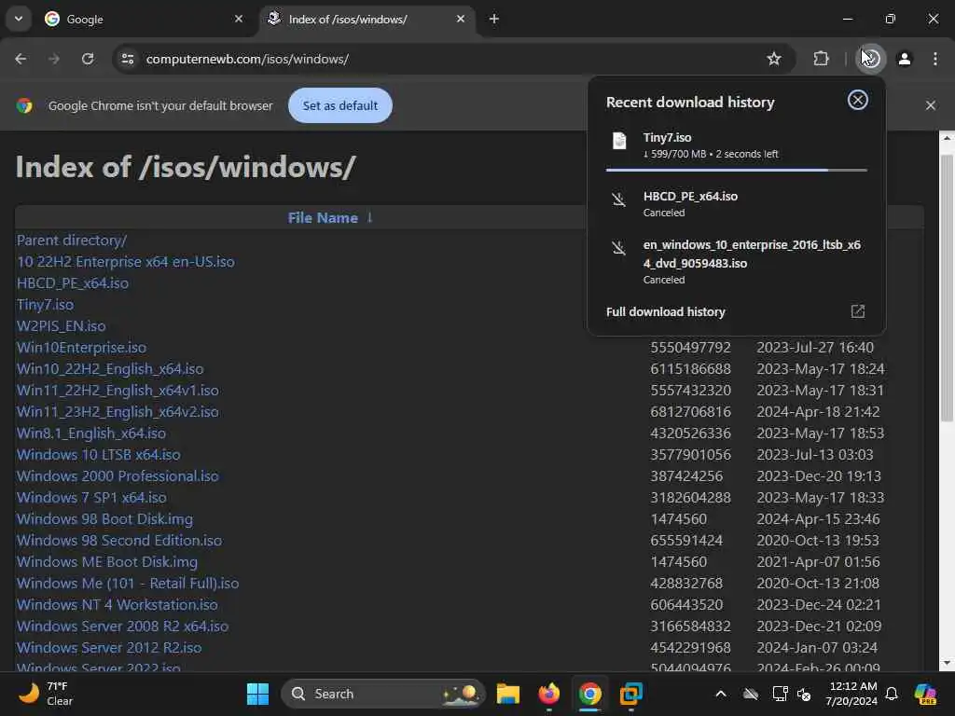Click Win10Enterprise.iso link
Image resolution: width=955 pixels, height=716 pixels.
click(82, 348)
